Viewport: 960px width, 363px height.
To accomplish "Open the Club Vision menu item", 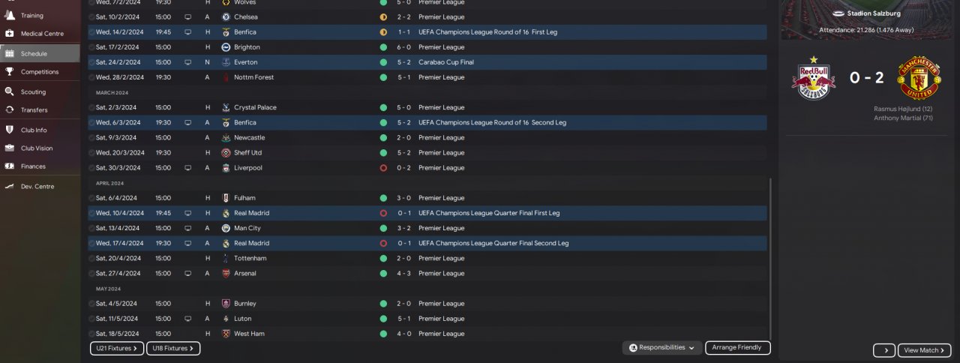I will (x=36, y=148).
